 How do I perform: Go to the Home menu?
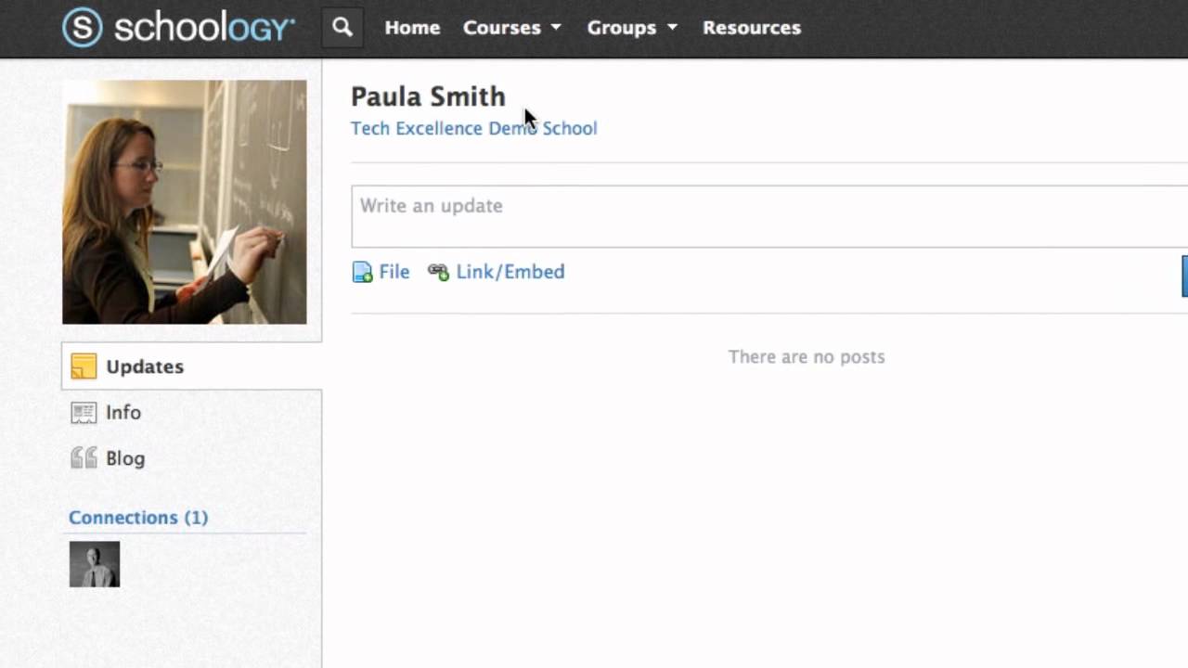tap(412, 28)
